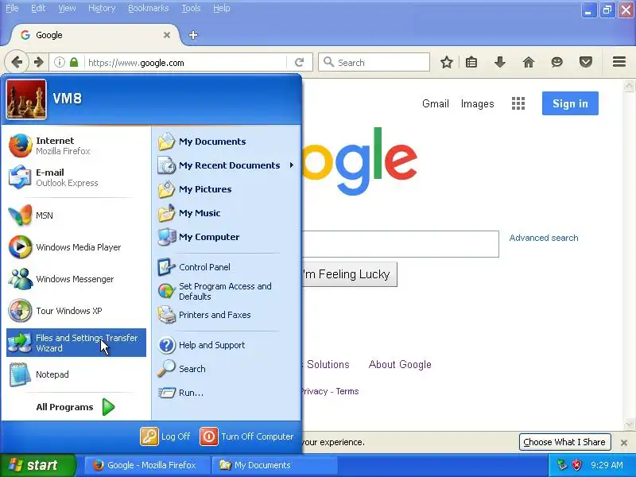The height and width of the screenshot is (477, 636).
Task: Click the Google Sign in button
Action: coord(570,103)
